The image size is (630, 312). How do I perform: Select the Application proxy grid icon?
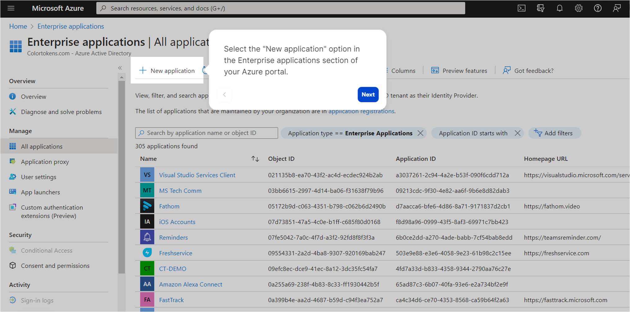(12, 161)
